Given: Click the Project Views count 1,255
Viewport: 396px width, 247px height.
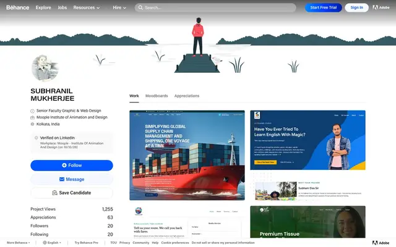Looking at the screenshot, I should coord(107,209).
